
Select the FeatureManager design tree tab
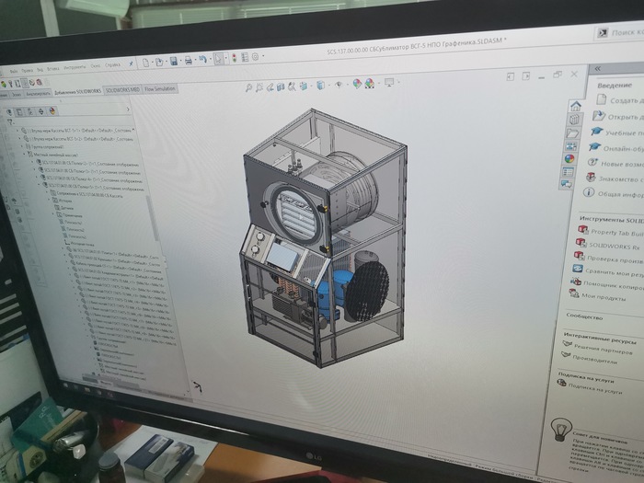tap(9, 112)
